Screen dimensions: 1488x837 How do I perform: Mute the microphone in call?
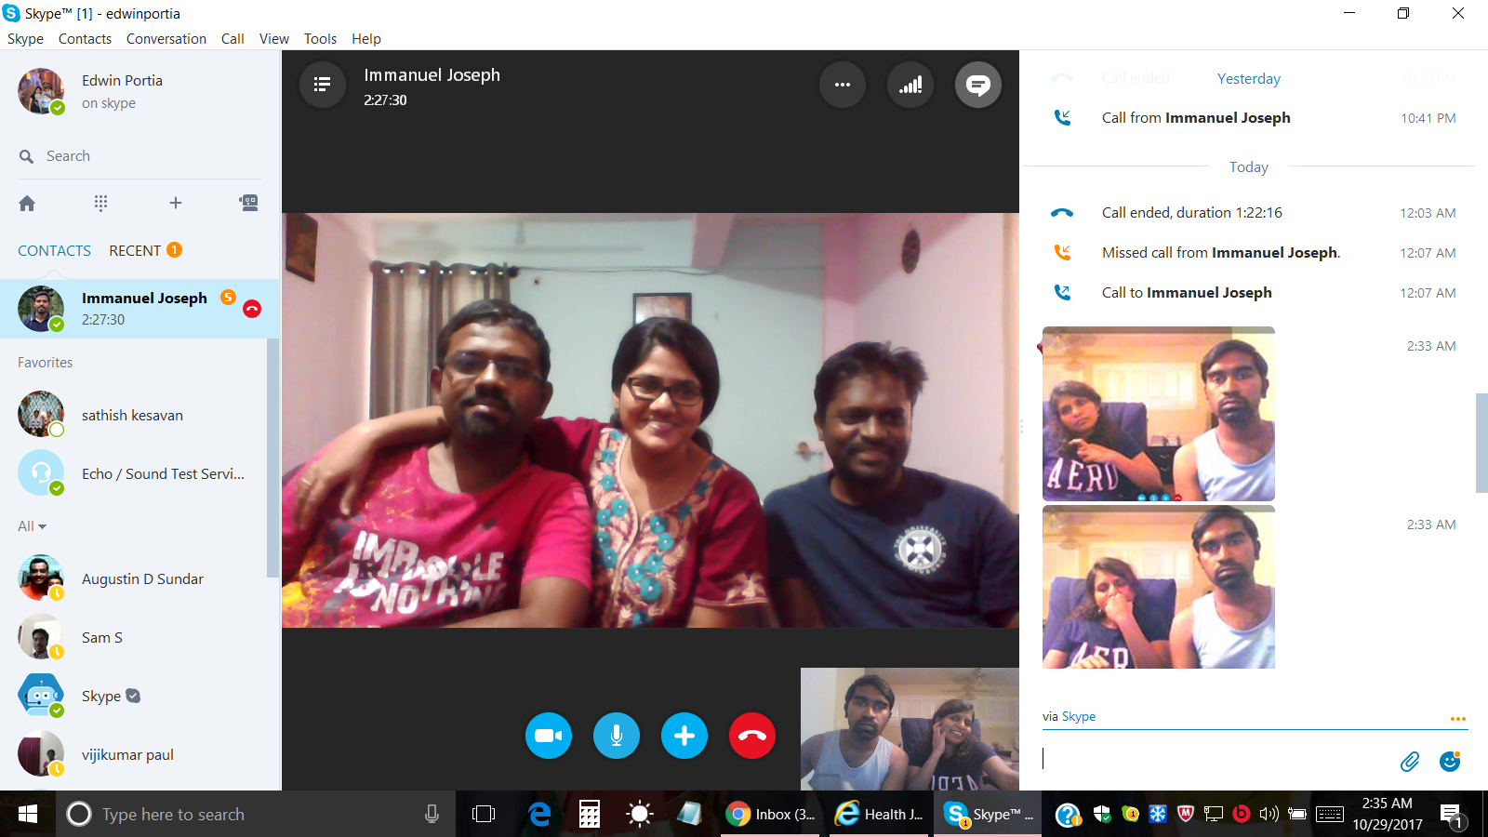coord(617,736)
